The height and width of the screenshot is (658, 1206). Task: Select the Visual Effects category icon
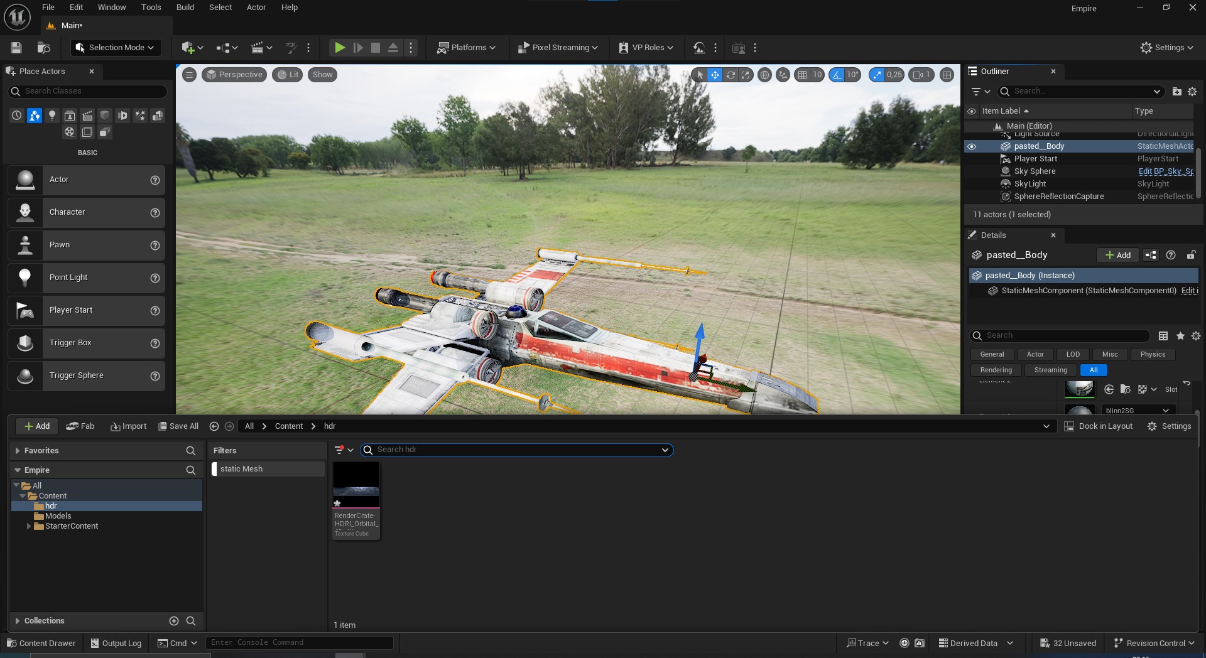coord(140,116)
